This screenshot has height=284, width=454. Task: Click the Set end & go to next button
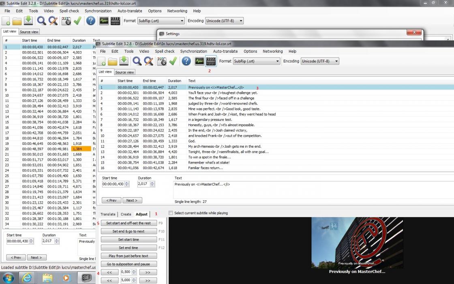click(128, 231)
